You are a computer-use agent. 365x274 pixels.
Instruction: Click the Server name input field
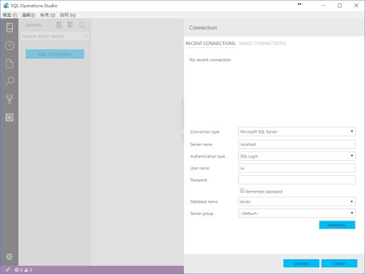tap(297, 144)
